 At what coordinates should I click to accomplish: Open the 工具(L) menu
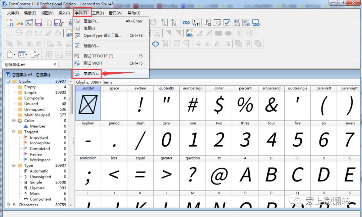click(98, 13)
